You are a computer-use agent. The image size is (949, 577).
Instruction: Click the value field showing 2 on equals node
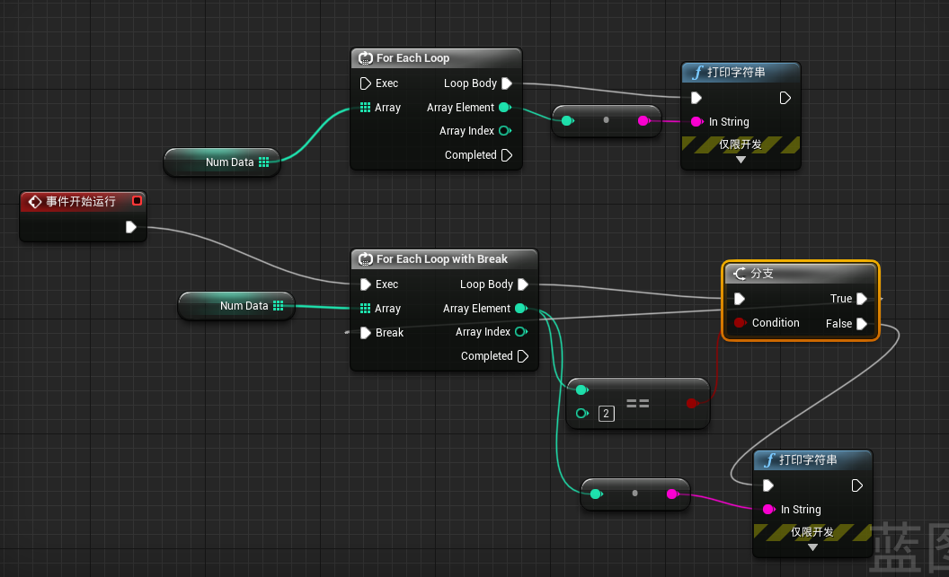point(607,414)
